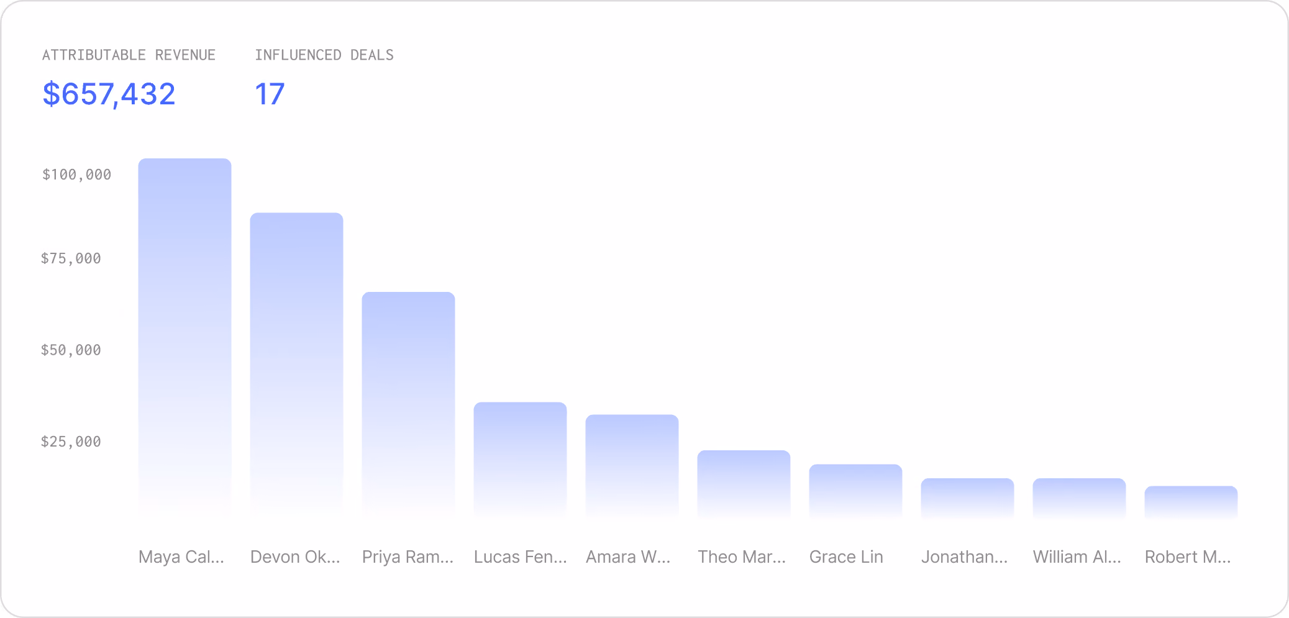Click the Grace Lin axis label
The width and height of the screenshot is (1289, 618).
(x=846, y=557)
